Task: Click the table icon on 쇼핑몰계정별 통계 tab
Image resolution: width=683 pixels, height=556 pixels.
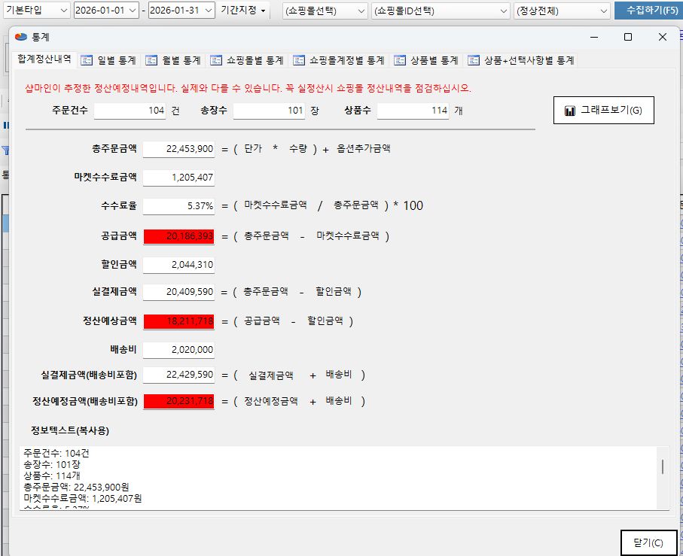Action: pos(299,60)
